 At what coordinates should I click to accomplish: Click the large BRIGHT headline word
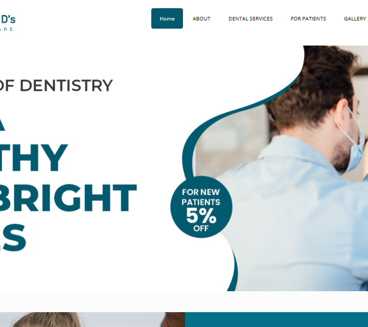(68, 198)
